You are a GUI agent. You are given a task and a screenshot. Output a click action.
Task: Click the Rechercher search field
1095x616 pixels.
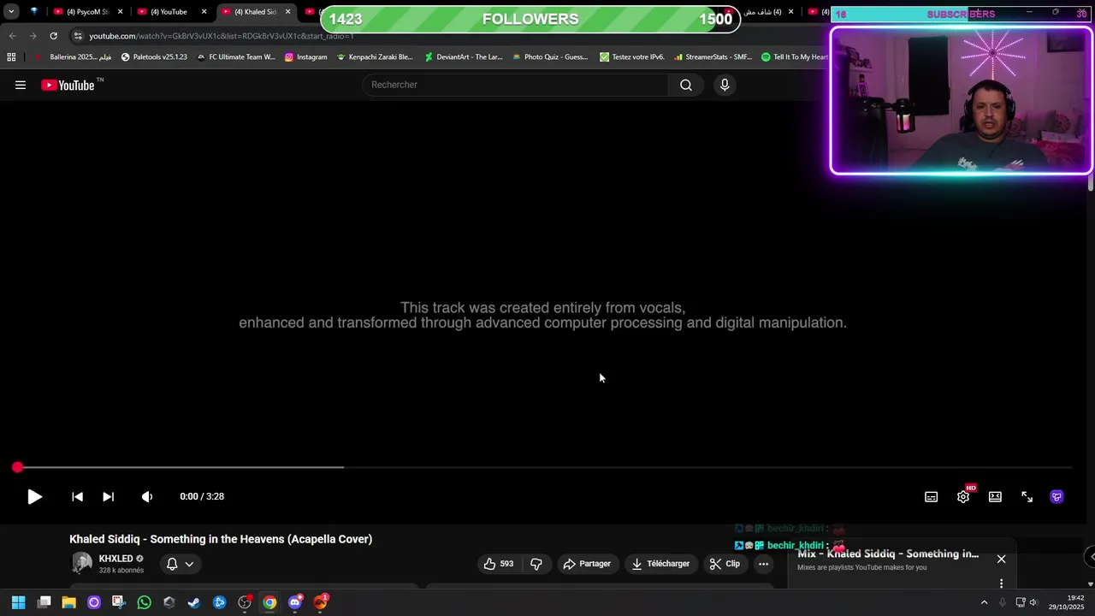(x=516, y=85)
